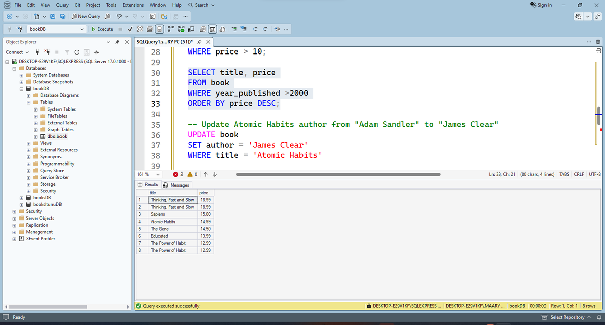The image size is (605, 325).
Task: Click the Navigate Backward arrow icon
Action: pos(9,16)
